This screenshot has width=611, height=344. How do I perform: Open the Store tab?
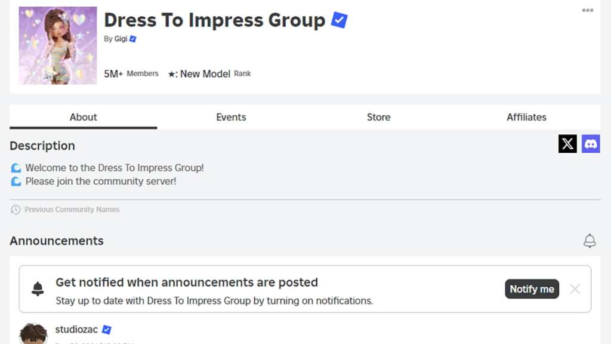point(378,117)
